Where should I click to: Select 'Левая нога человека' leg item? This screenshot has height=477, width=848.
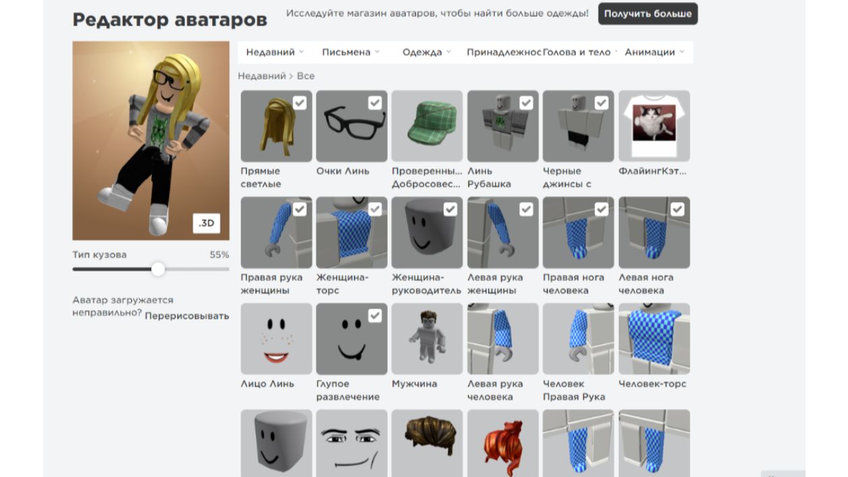(x=655, y=232)
